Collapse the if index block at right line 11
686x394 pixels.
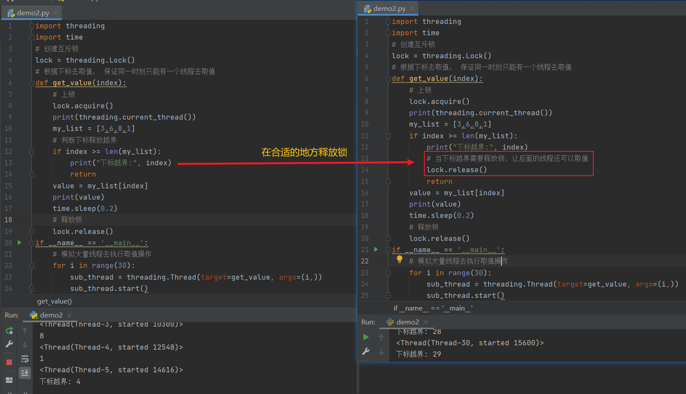(x=388, y=136)
